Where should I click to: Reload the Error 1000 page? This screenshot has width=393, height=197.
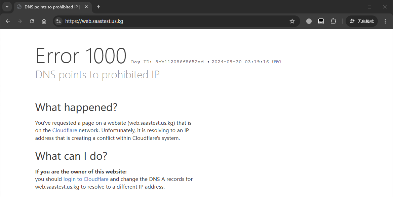(x=32, y=21)
